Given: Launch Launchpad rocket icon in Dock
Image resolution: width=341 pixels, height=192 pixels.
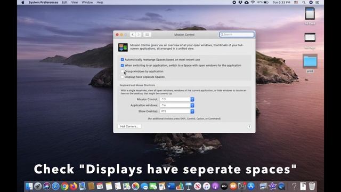Looking at the screenshot, I should click(x=38, y=186).
